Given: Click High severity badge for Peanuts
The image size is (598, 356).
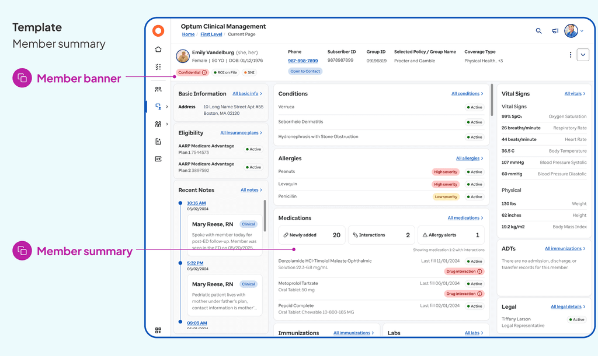Looking at the screenshot, I should pyautogui.click(x=446, y=172).
